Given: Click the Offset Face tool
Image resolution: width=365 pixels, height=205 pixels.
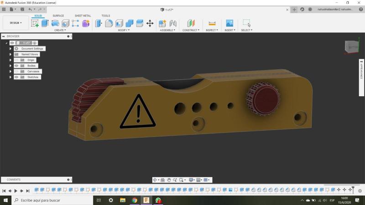Looking at the screenshot, I should click(140, 23).
